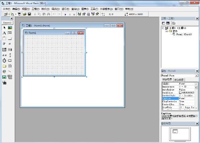Click the BackColor color swatch value
This screenshot has height=143, width=200.
click(181, 92)
